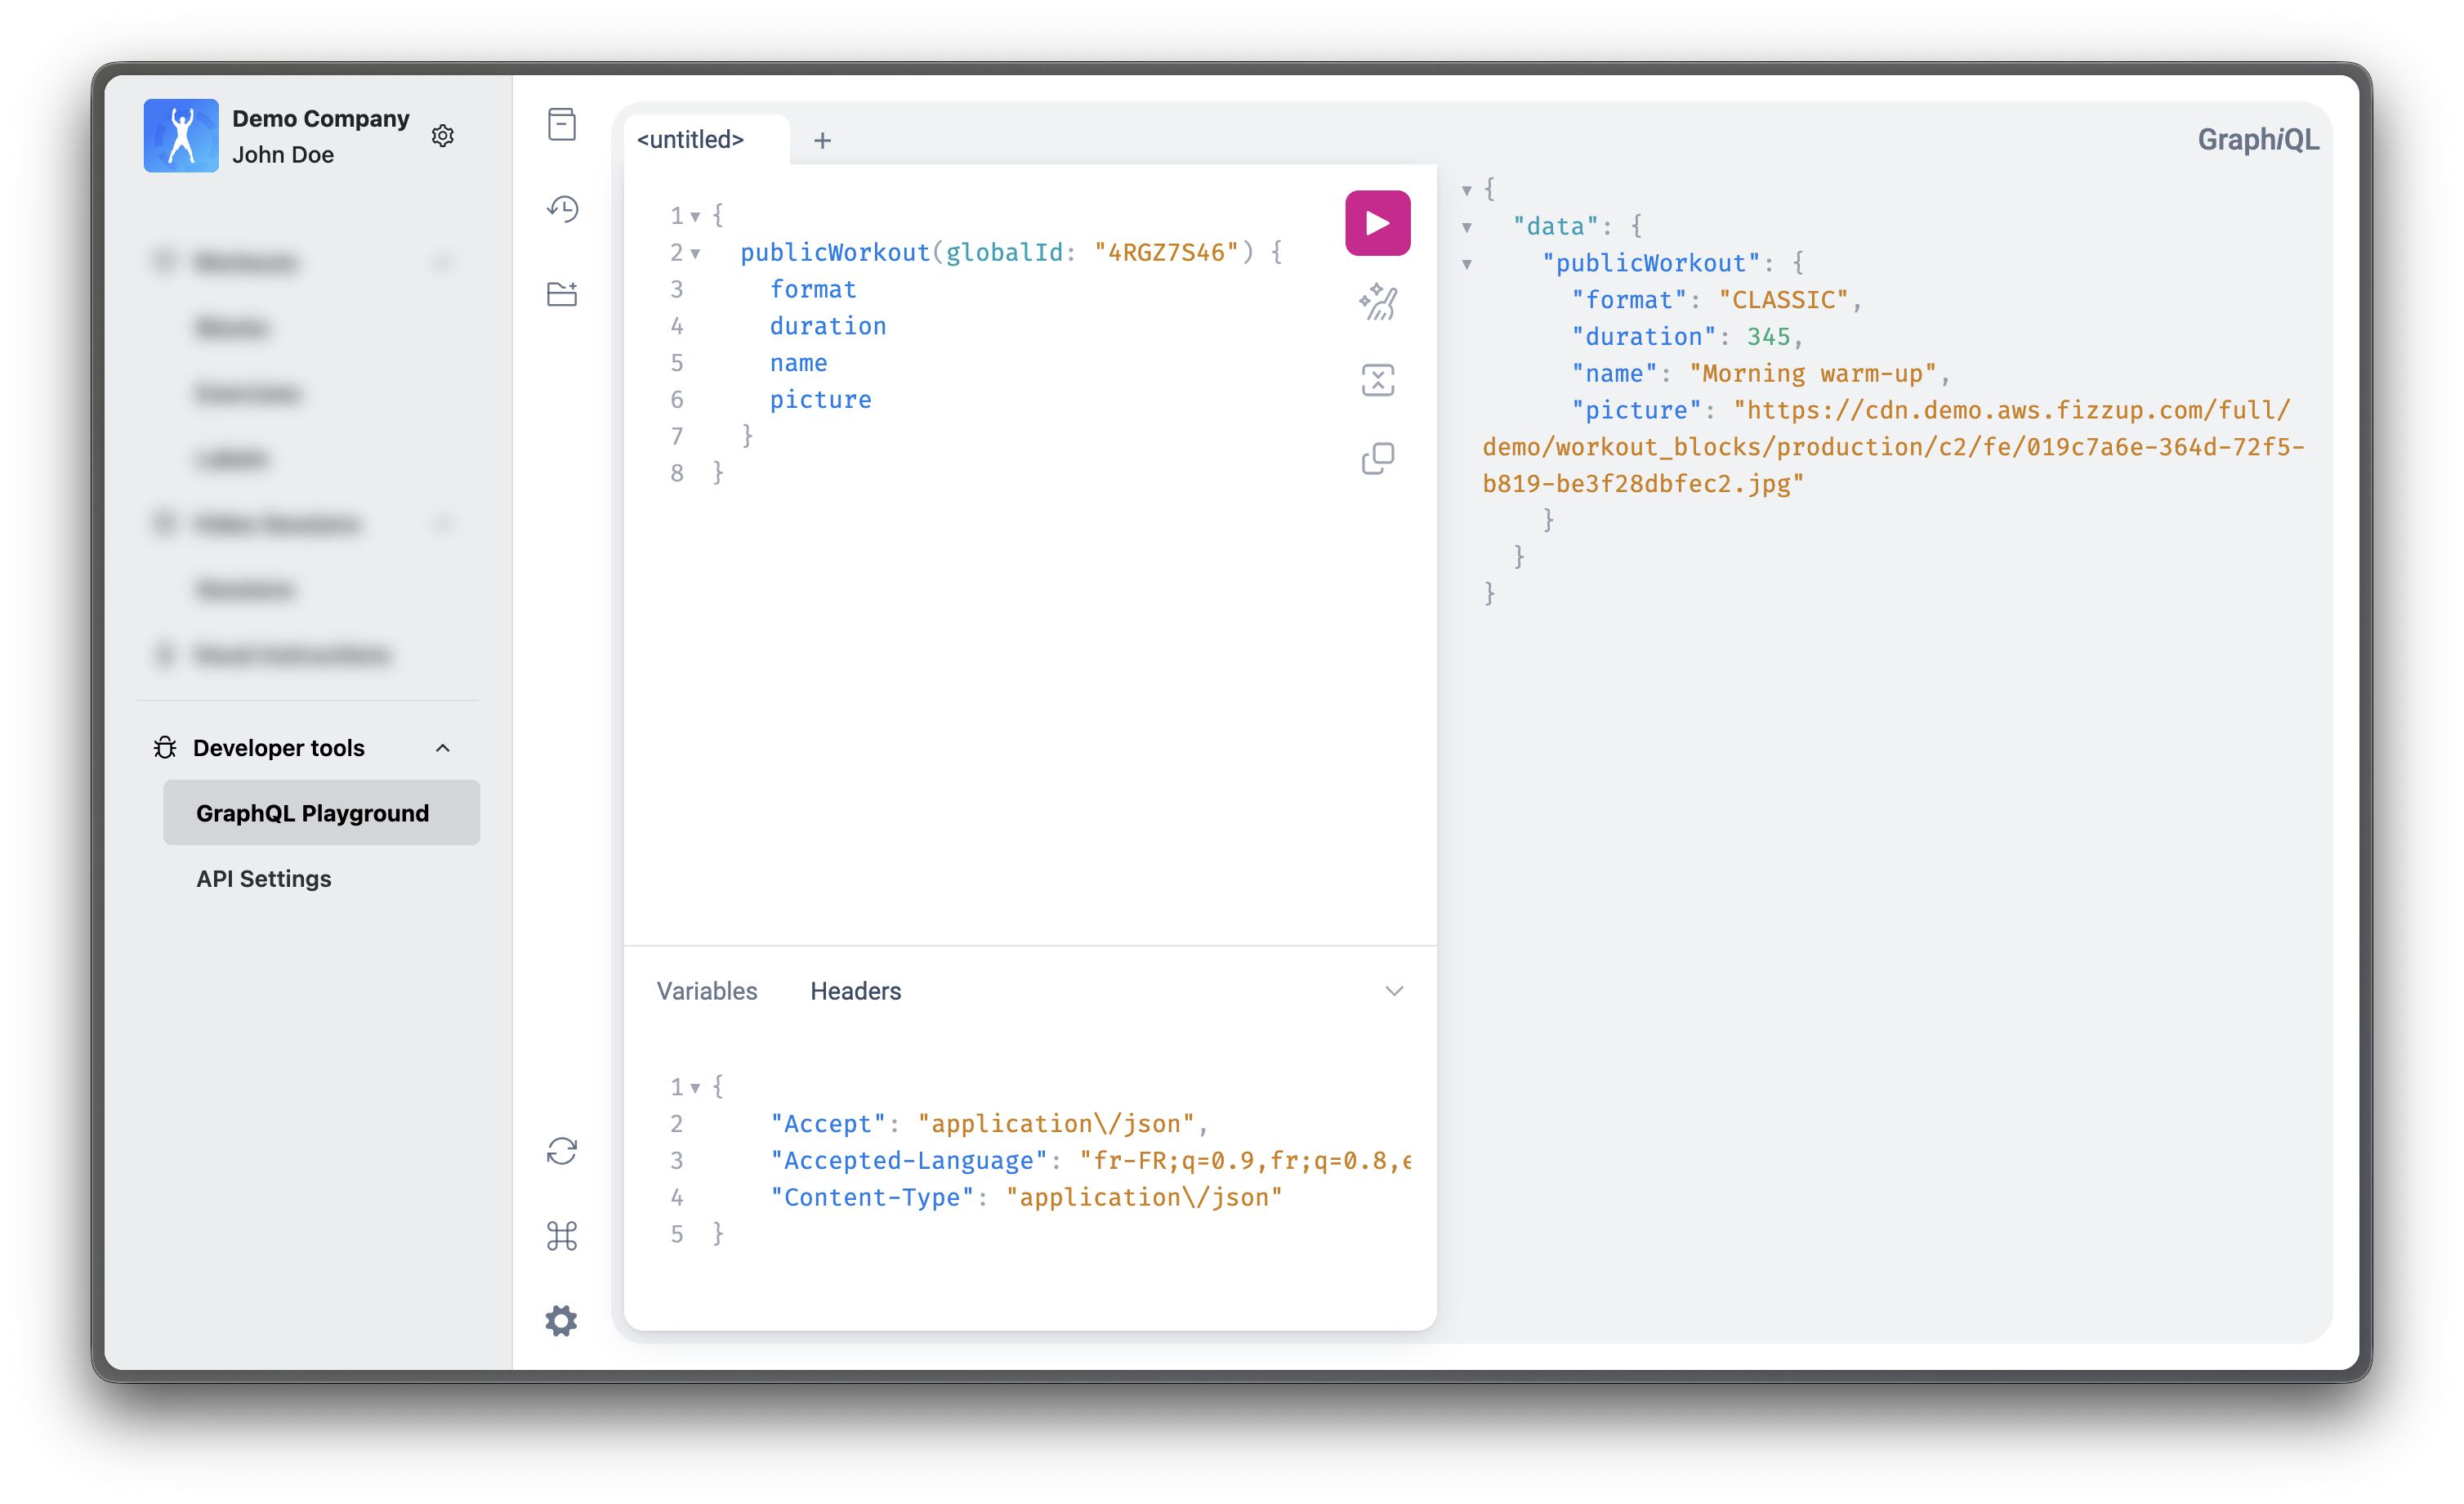Screen dimensions: 2464x1504
Task: Click the GraphiQL logo text
Action: (2258, 139)
